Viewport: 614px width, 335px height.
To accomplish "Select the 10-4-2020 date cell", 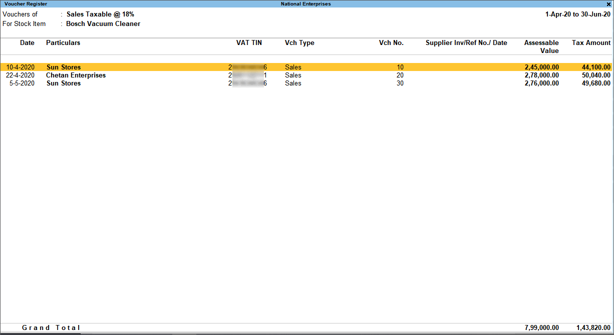I will coord(20,67).
